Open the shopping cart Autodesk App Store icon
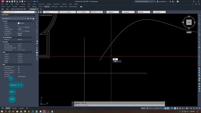This screenshot has width=201, height=113. [170, 1]
